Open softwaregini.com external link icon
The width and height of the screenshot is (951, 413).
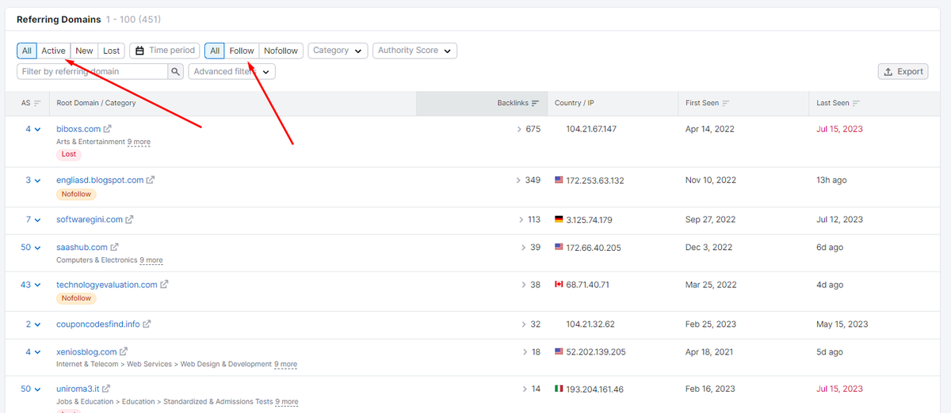tap(130, 220)
